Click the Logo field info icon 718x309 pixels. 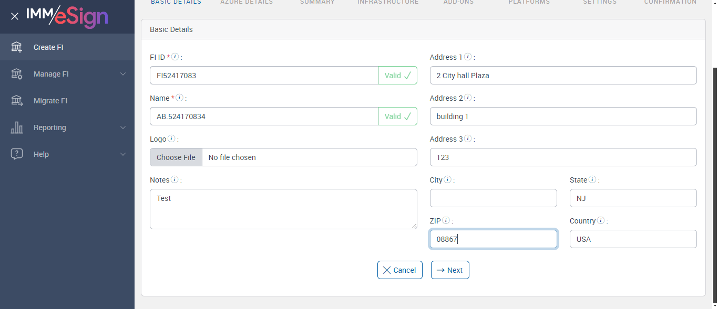click(171, 139)
